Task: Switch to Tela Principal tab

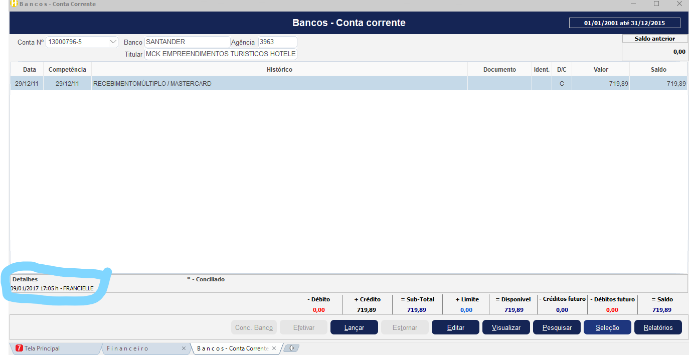Action: [42, 348]
